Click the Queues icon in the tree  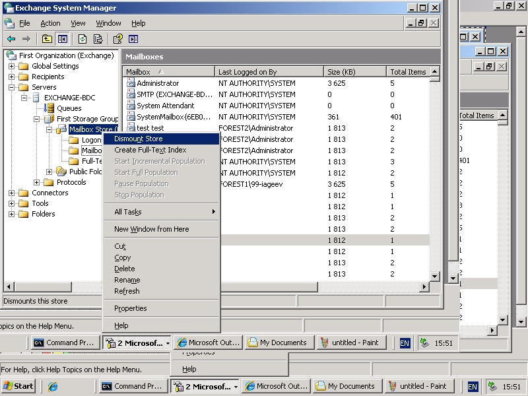click(49, 108)
